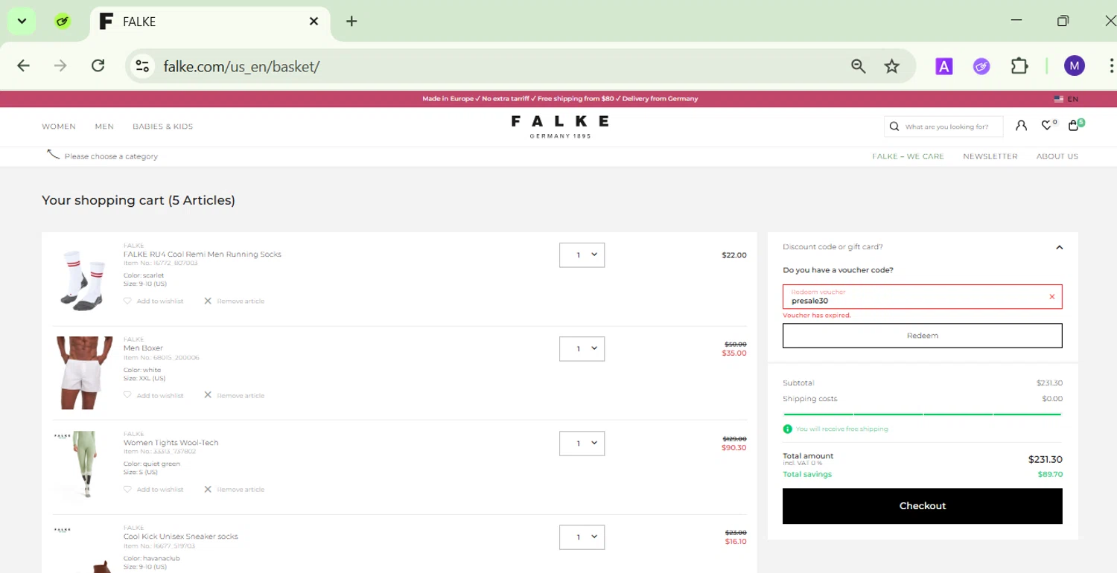Switch language via the EN flag
The height and width of the screenshot is (573, 1117).
click(x=1066, y=99)
